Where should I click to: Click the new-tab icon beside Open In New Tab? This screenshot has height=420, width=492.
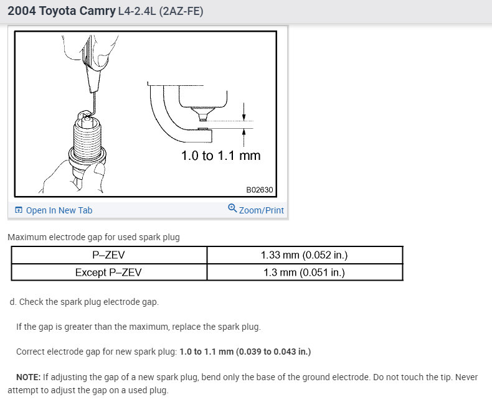[19, 210]
